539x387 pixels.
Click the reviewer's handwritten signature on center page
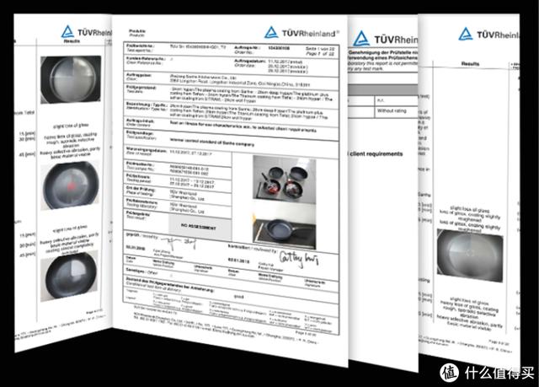299,258
